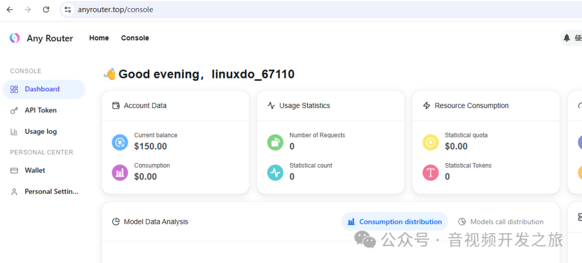
Task: Go back with the browser back arrow
Action: pyautogui.click(x=10, y=10)
